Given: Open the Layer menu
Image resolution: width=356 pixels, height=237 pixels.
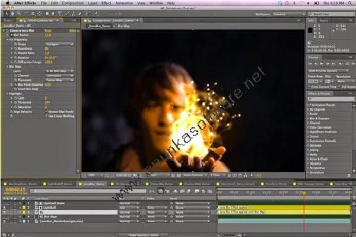Looking at the screenshot, I should tap(93, 3).
